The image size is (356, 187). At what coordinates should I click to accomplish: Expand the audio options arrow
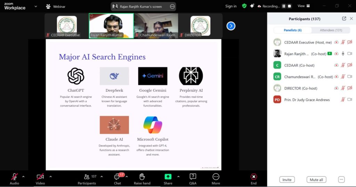click(23, 177)
